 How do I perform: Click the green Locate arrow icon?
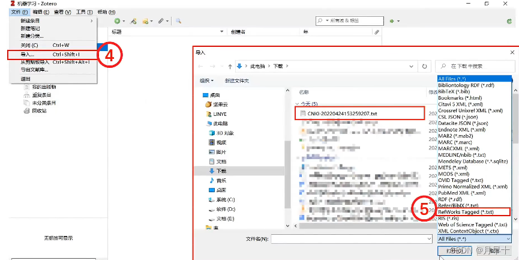click(392, 21)
